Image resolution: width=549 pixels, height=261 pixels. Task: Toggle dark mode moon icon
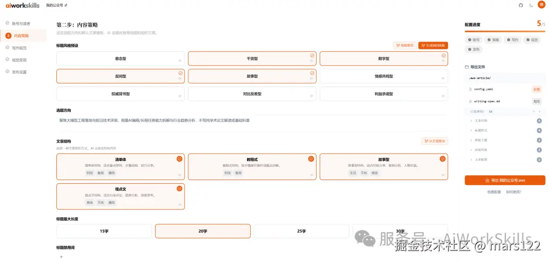point(531,5)
